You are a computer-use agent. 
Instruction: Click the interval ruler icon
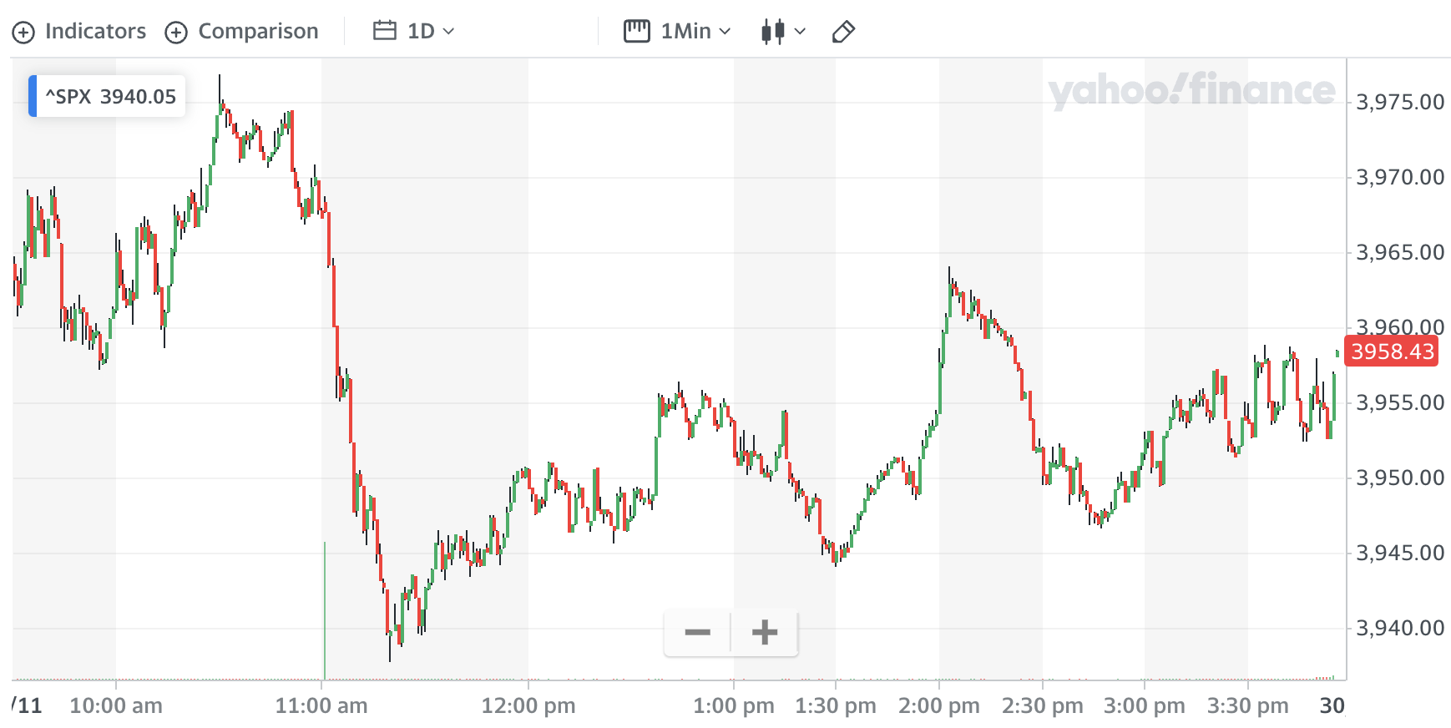[x=636, y=31]
